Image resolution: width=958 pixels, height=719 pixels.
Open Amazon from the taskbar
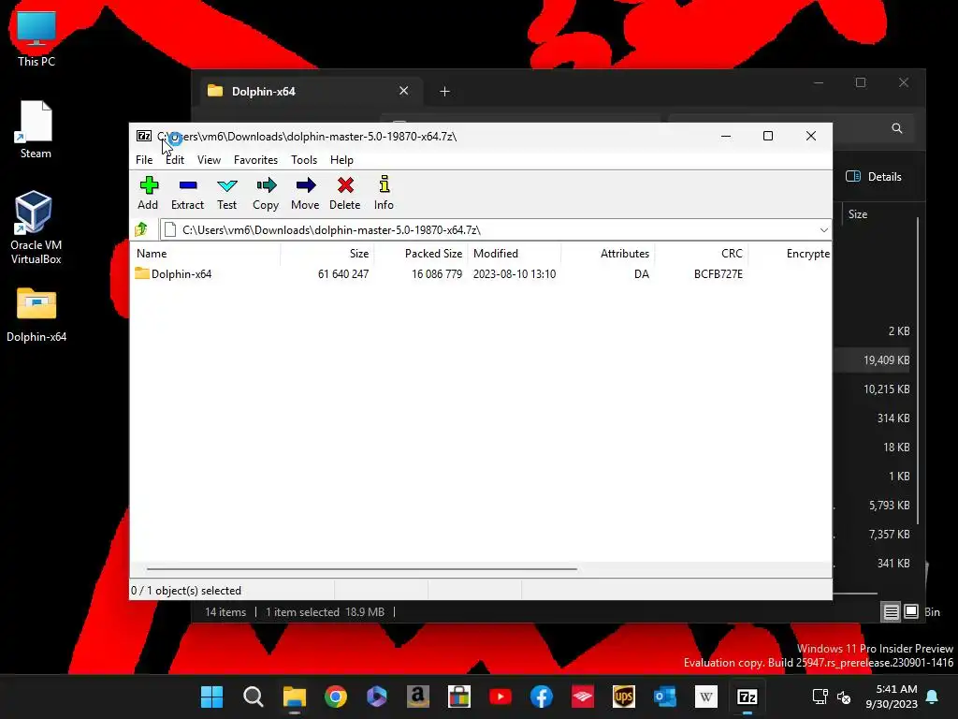[x=418, y=697]
